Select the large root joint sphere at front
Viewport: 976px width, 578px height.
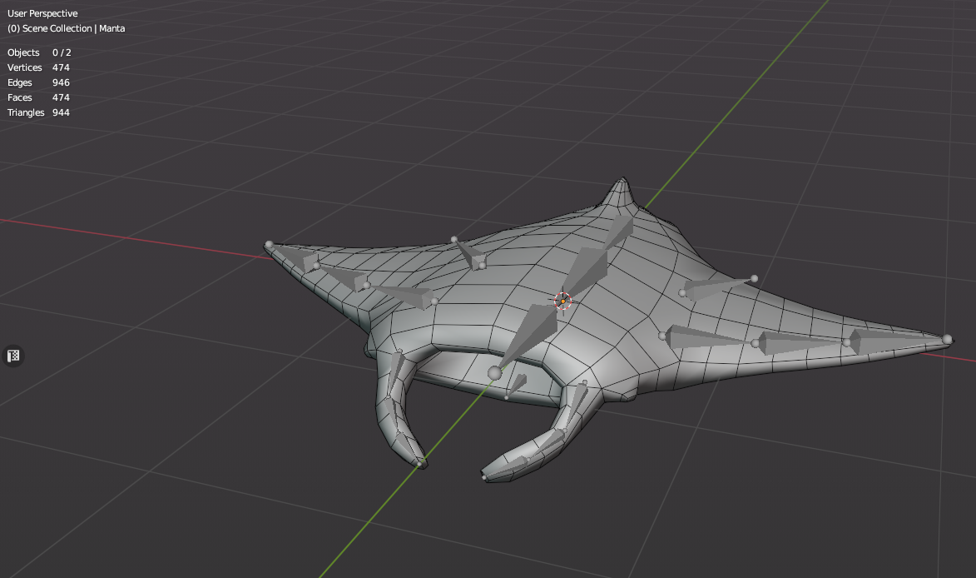coord(495,372)
